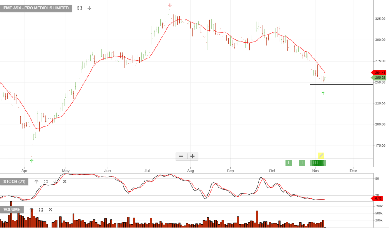
Task: Remove the VOLUME panel
Action: click(x=50, y=210)
